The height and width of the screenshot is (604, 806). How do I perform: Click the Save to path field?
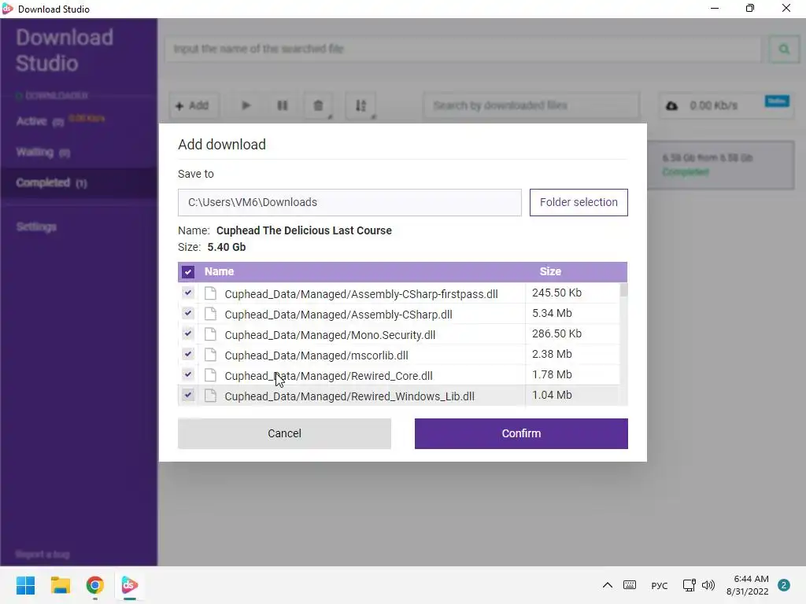coord(349,202)
